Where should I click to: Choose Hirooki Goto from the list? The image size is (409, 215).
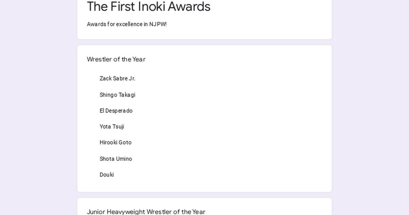[x=115, y=142]
